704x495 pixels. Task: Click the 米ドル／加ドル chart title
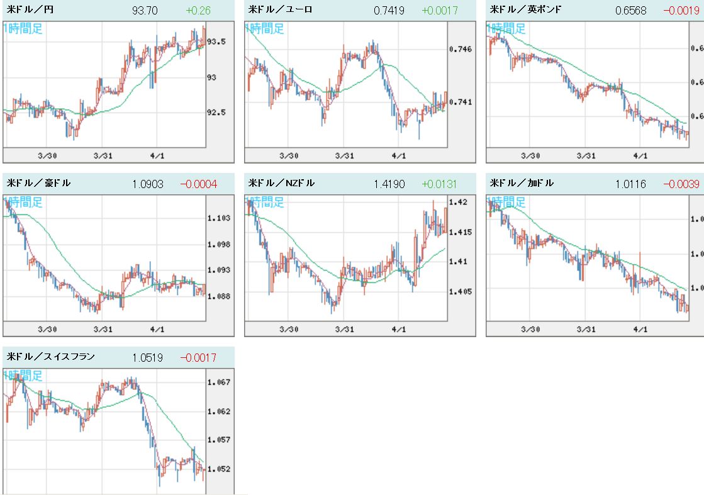(x=522, y=184)
